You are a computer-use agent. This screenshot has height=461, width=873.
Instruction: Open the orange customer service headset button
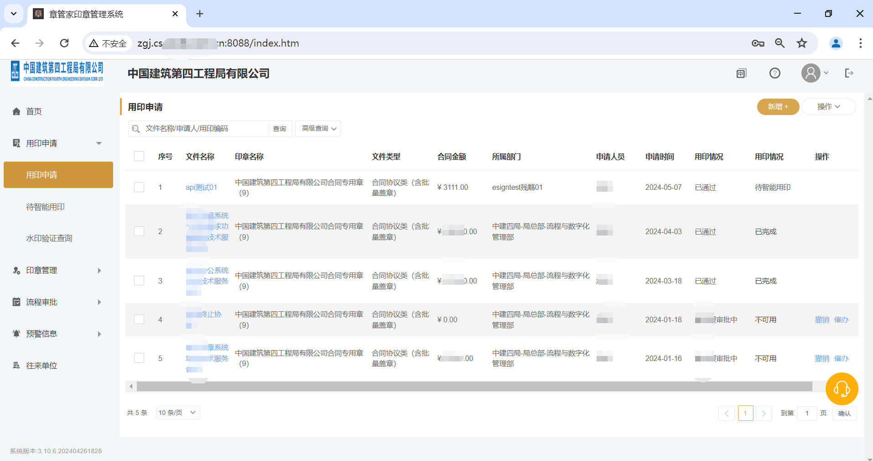pyautogui.click(x=842, y=389)
